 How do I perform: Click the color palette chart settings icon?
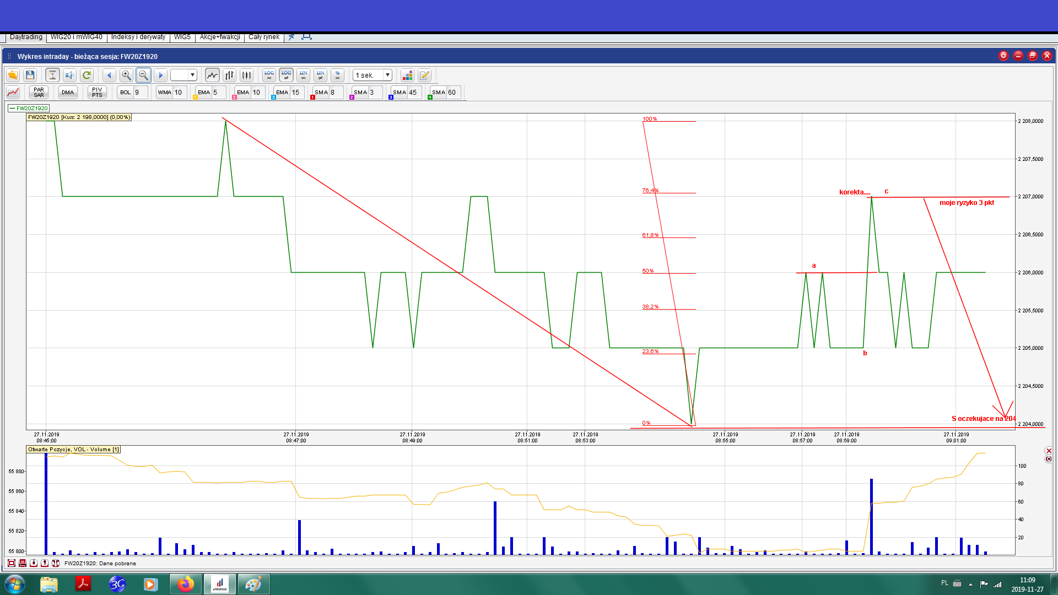pyautogui.click(x=407, y=75)
